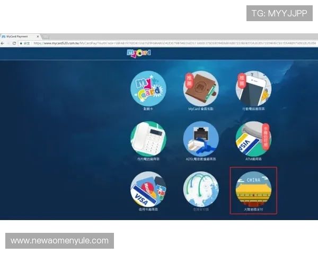The image size is (318, 254).
Task: Select the VISA credit card payment icon
Action: click(x=148, y=189)
